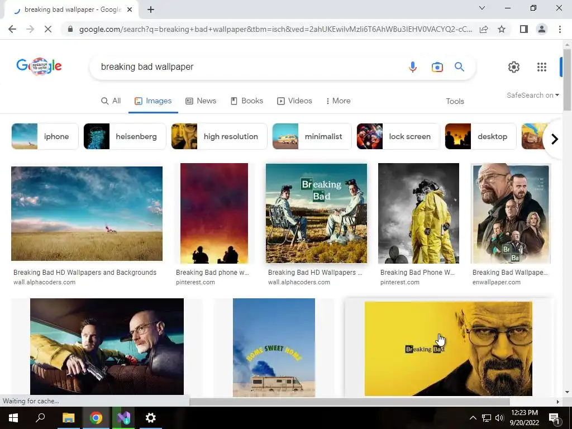Open Windows Start menu
The height and width of the screenshot is (429, 572).
(x=13, y=418)
